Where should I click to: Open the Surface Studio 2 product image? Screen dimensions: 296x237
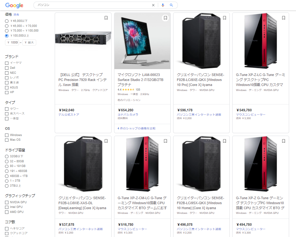click(142, 41)
